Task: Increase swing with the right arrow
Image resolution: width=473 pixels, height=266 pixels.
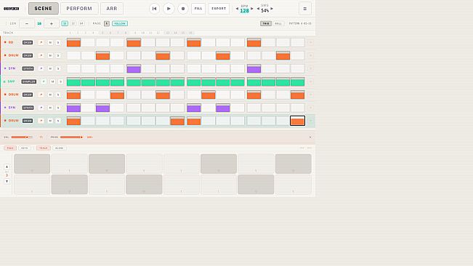Action: pyautogui.click(x=272, y=9)
